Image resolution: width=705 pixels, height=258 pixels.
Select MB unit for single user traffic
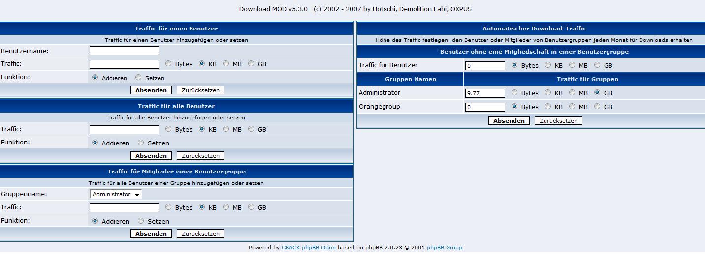226,64
